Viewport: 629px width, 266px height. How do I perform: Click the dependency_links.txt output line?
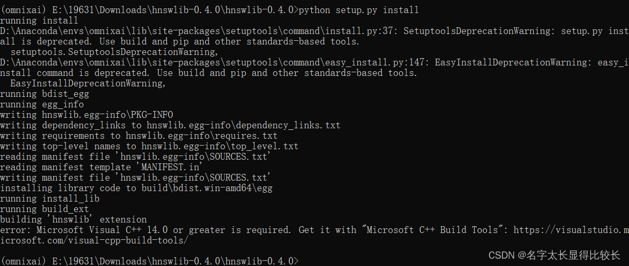point(170,125)
